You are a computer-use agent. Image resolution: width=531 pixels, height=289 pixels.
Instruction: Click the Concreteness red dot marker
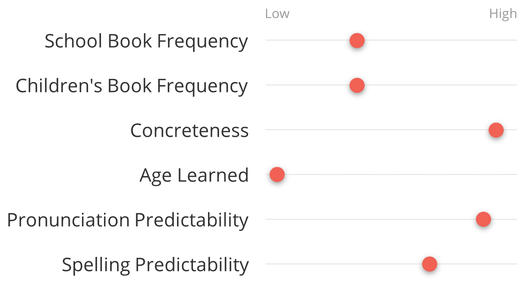click(496, 130)
